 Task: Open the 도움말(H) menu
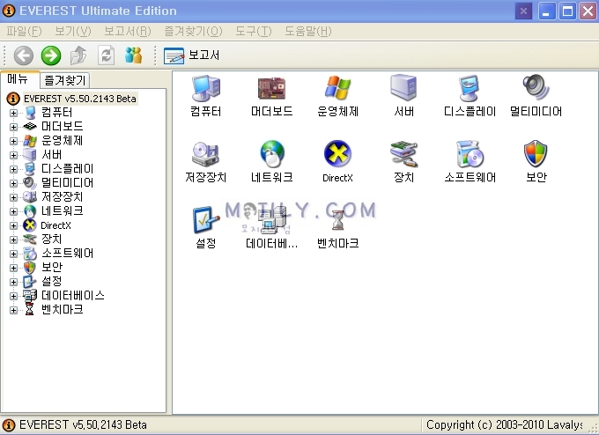308,32
